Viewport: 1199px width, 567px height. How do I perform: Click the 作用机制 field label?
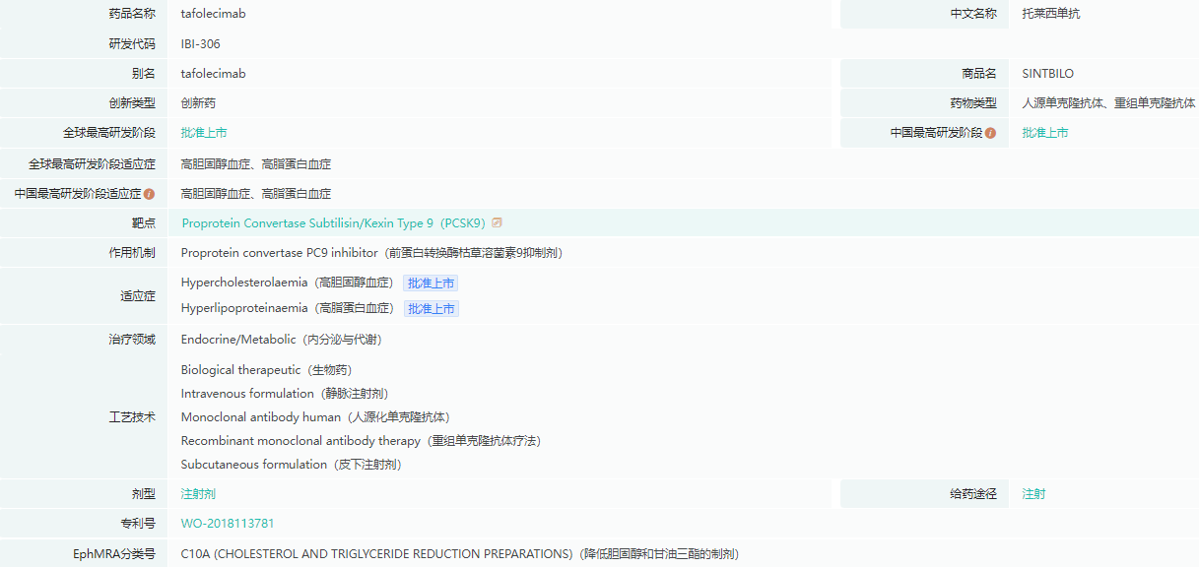click(132, 253)
